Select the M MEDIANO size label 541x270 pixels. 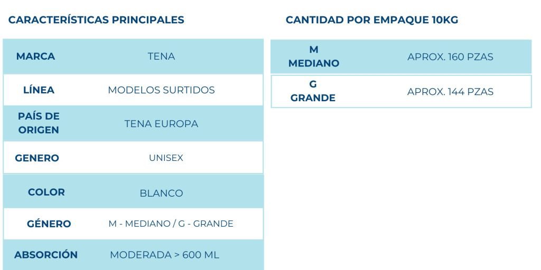pos(314,56)
